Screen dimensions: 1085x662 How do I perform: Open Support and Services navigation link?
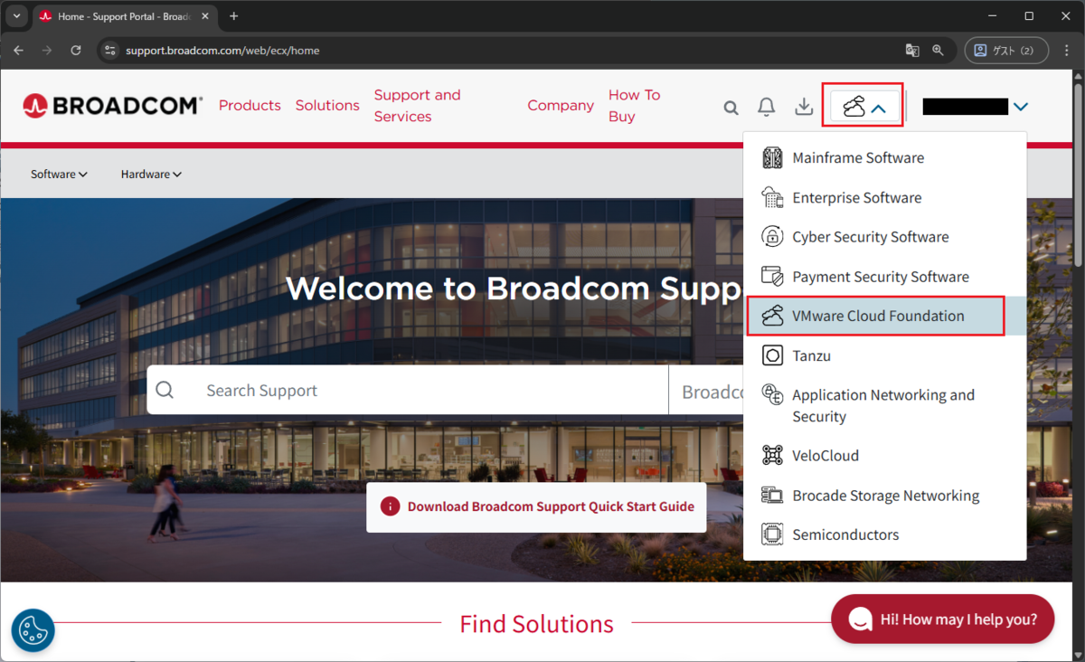click(x=418, y=106)
